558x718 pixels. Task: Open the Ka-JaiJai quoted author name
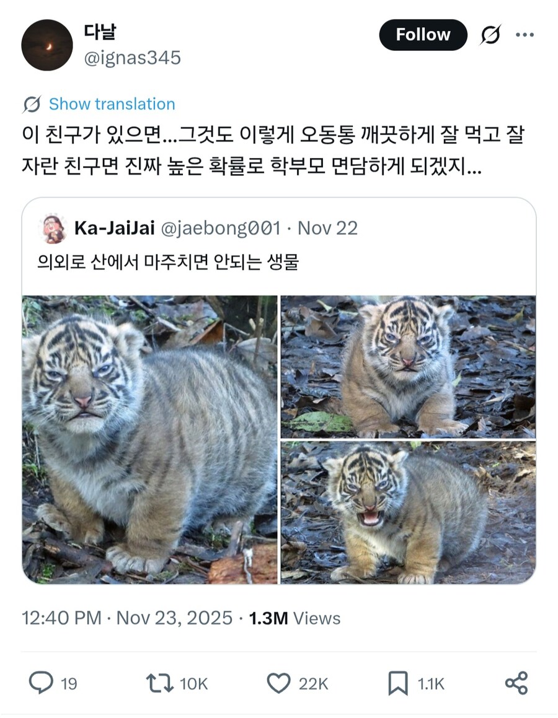coord(114,228)
